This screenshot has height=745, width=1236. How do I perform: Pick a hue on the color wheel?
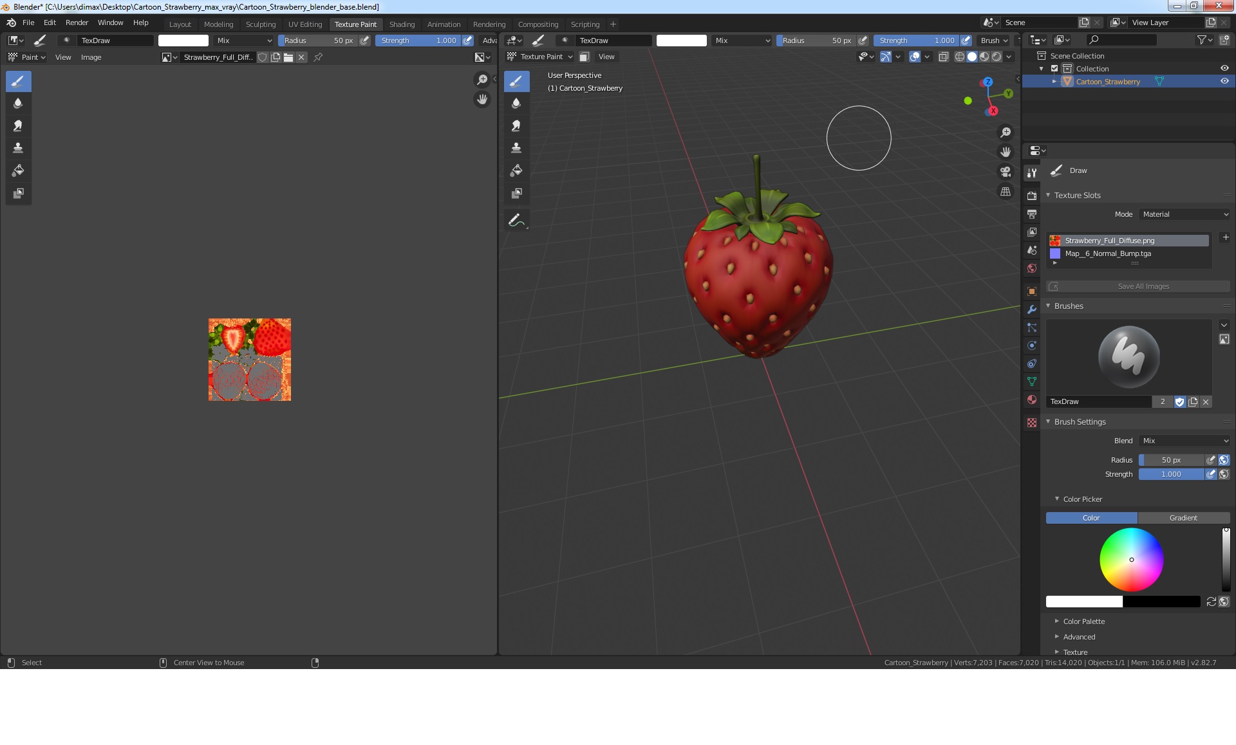click(x=1132, y=560)
